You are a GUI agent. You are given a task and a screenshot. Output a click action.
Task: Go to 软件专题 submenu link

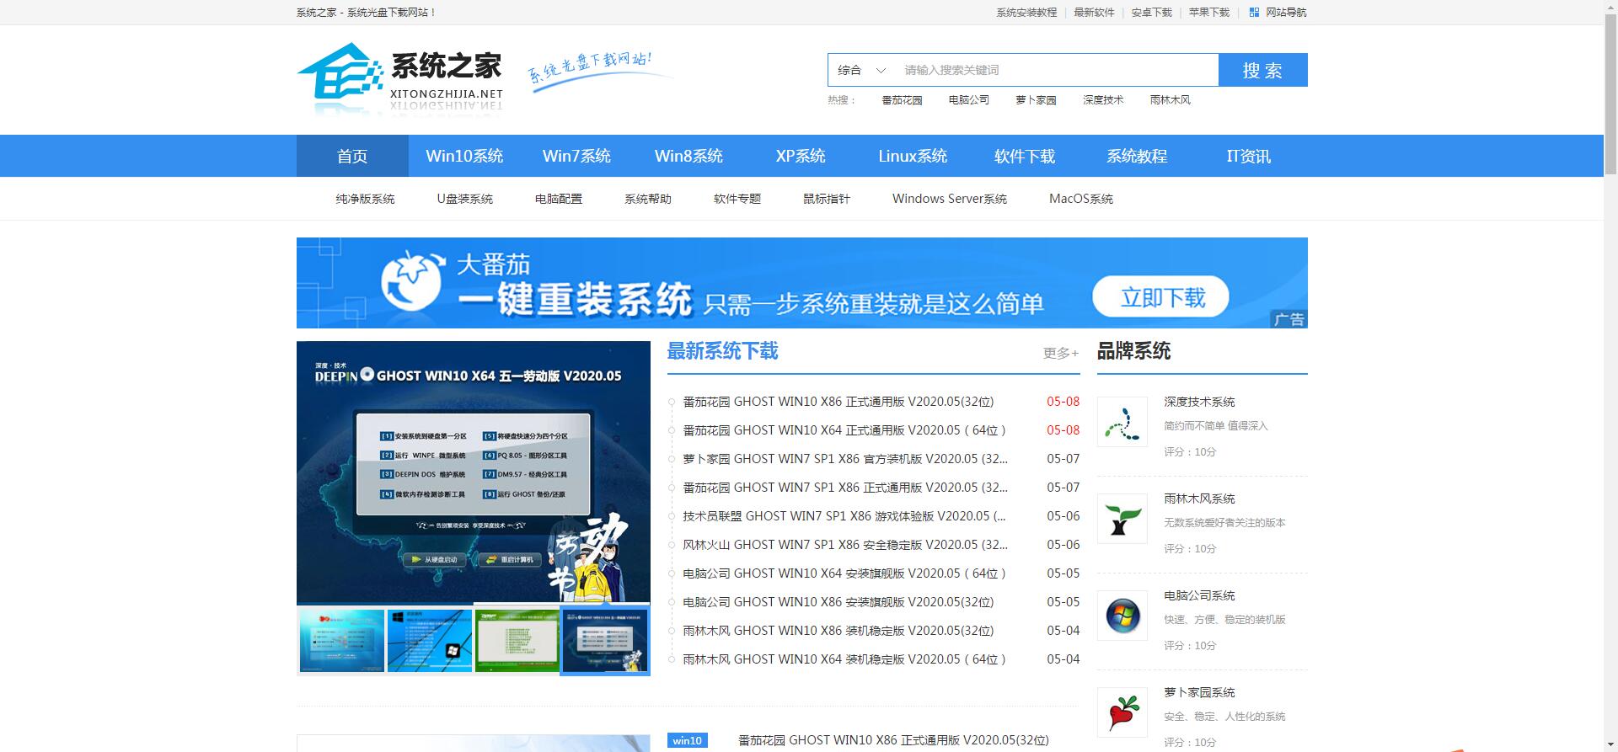737,199
